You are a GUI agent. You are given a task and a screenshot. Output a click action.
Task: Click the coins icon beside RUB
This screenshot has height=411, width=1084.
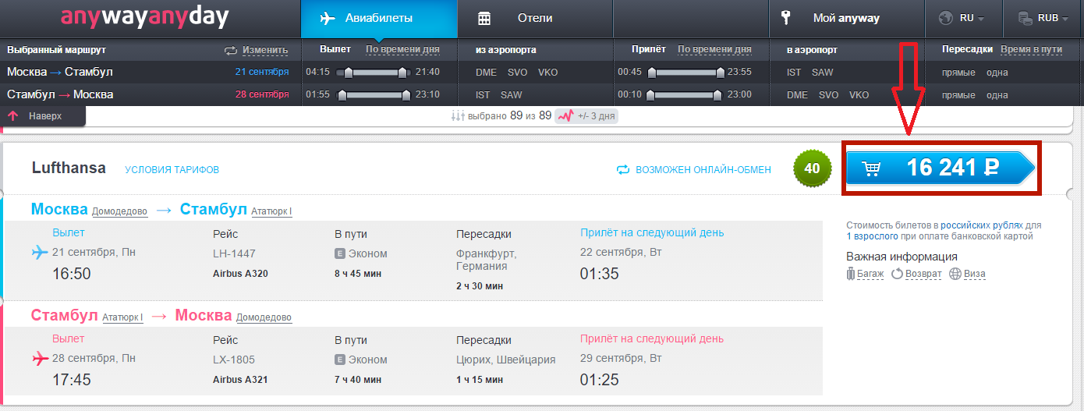[x=1025, y=18]
